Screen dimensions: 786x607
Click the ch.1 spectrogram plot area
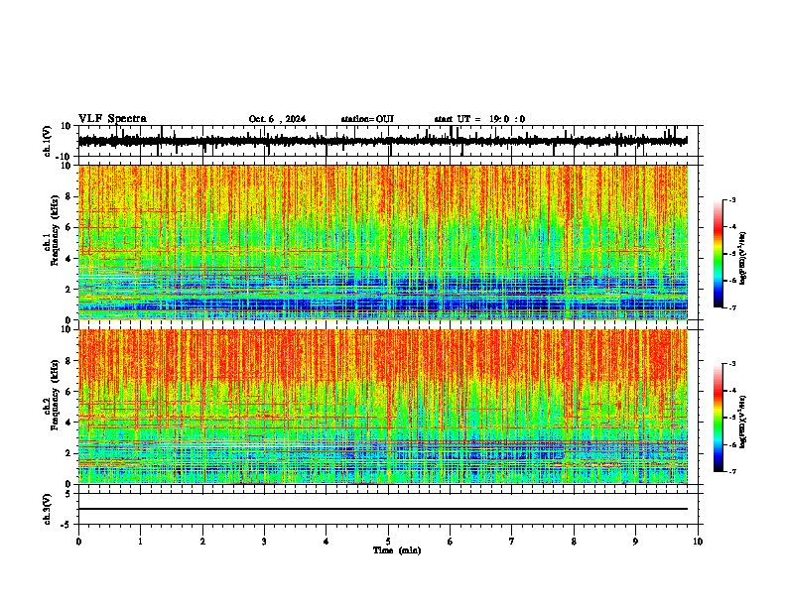(382, 242)
